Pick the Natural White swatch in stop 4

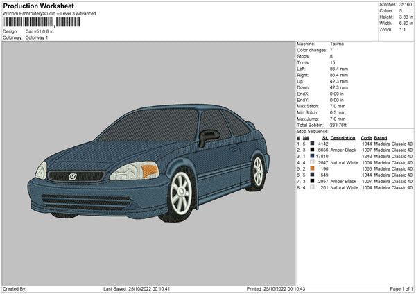[x=313, y=162]
